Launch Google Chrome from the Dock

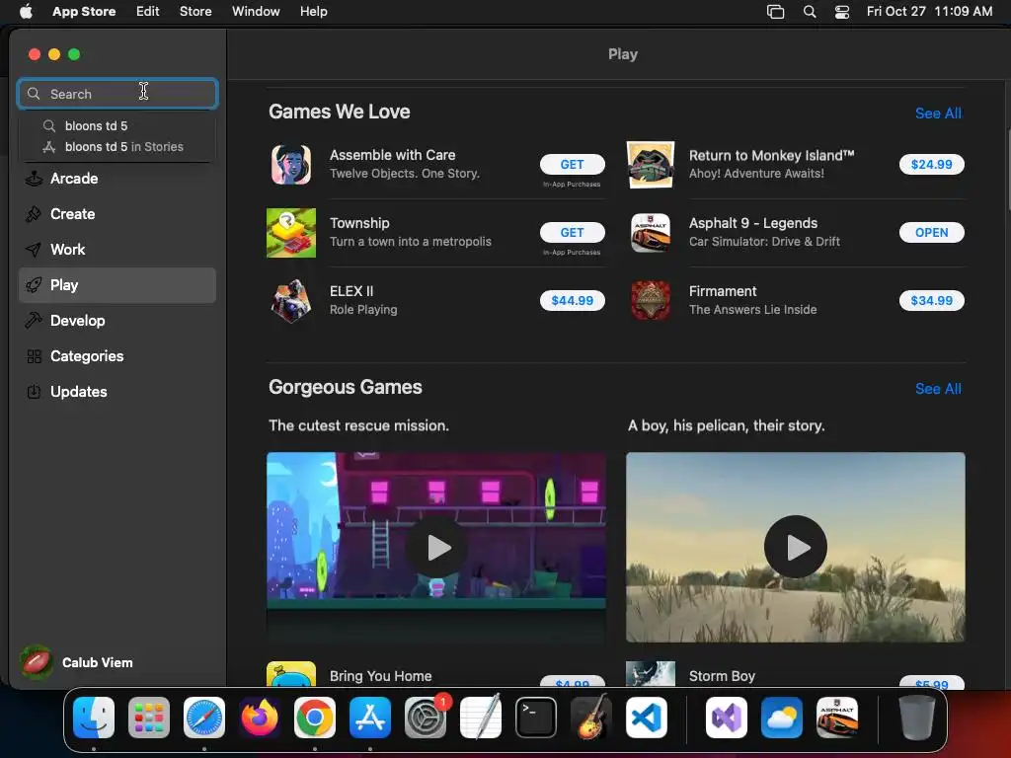[315, 718]
